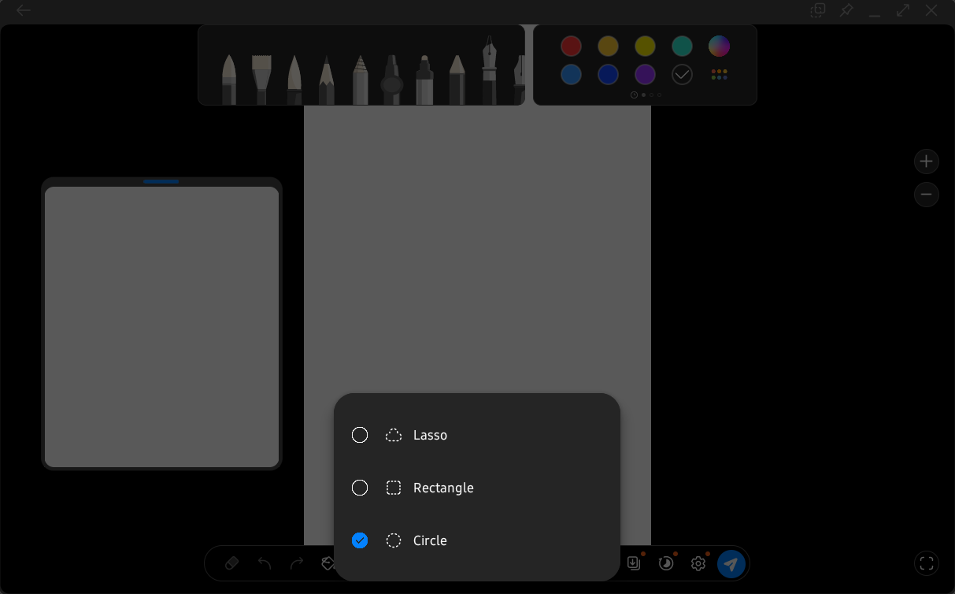Viewport: 955px width, 594px height.
Task: Open the settings gear
Action: tap(698, 563)
